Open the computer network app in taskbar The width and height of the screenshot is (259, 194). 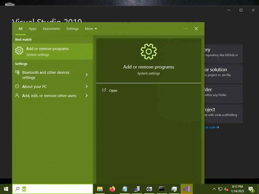137,189
